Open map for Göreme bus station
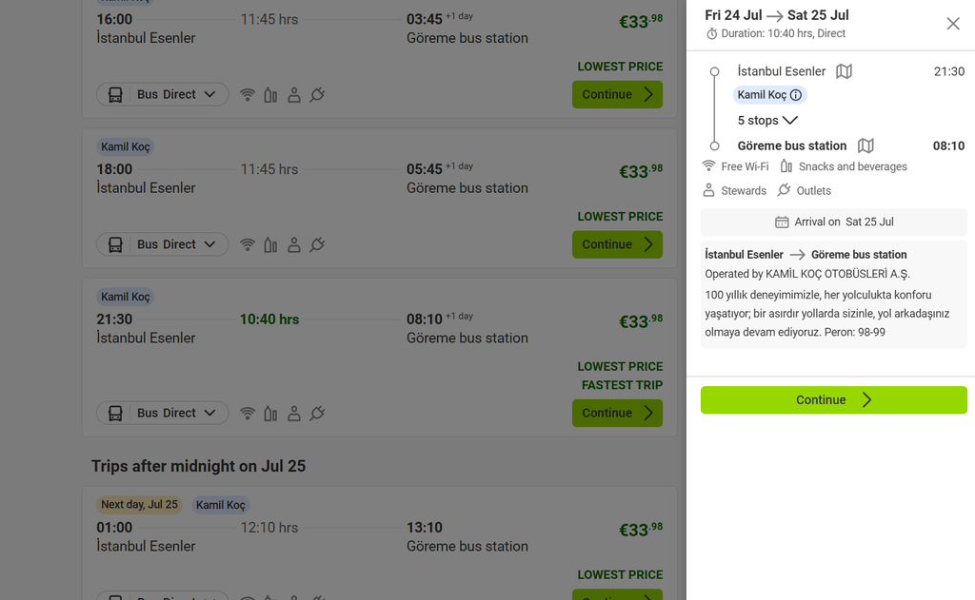 coord(866,146)
